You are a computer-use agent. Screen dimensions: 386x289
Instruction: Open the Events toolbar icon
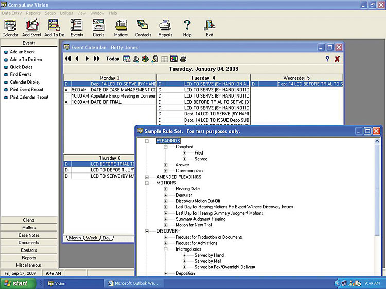point(77,28)
